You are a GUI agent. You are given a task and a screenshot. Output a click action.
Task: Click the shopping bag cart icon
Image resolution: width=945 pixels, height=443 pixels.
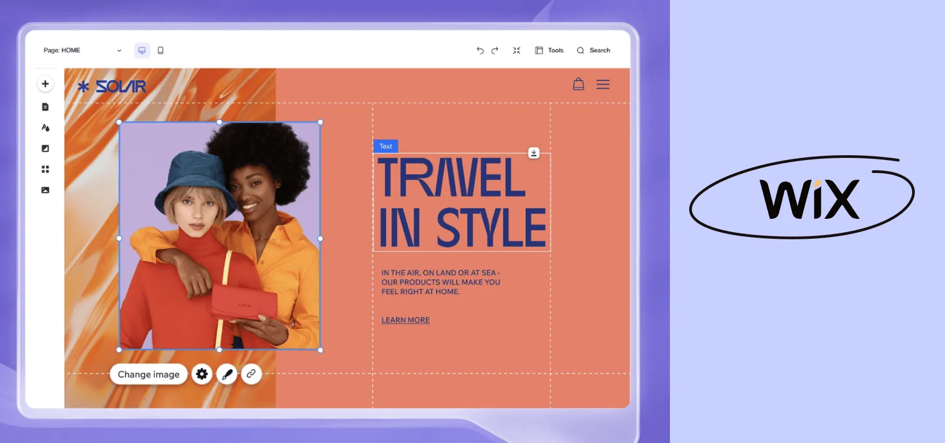579,84
